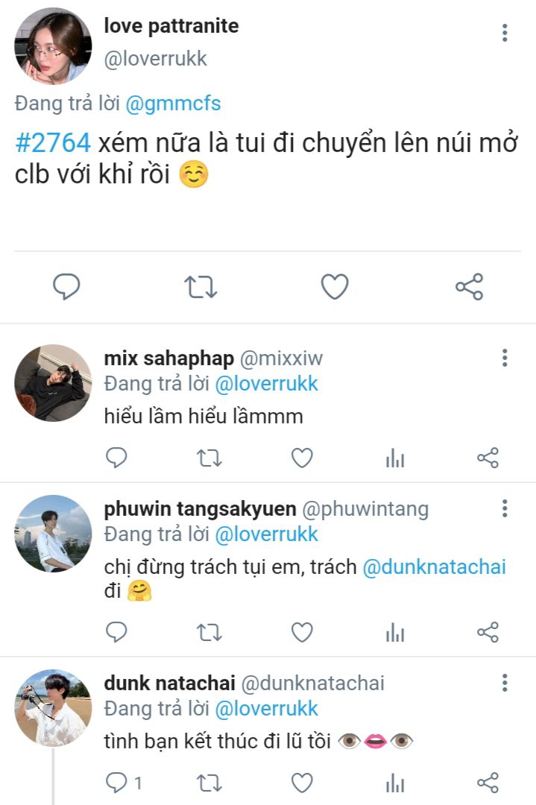The width and height of the screenshot is (536, 805).
Task: View analytics of mix sahaphap's reply
Action: click(395, 458)
